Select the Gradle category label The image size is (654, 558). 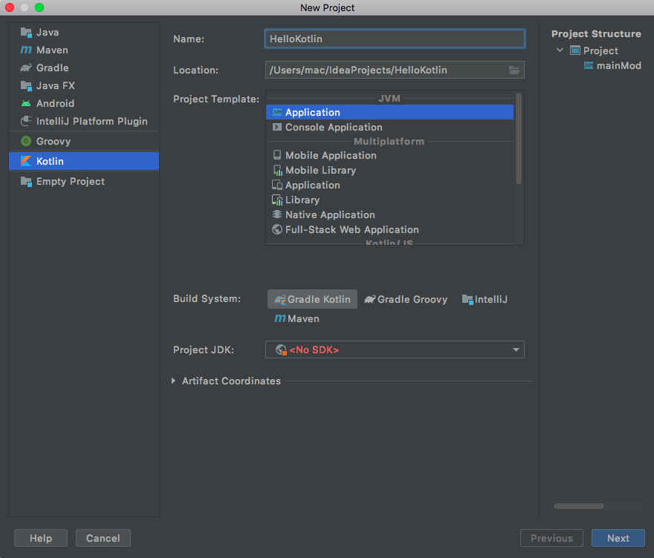53,68
